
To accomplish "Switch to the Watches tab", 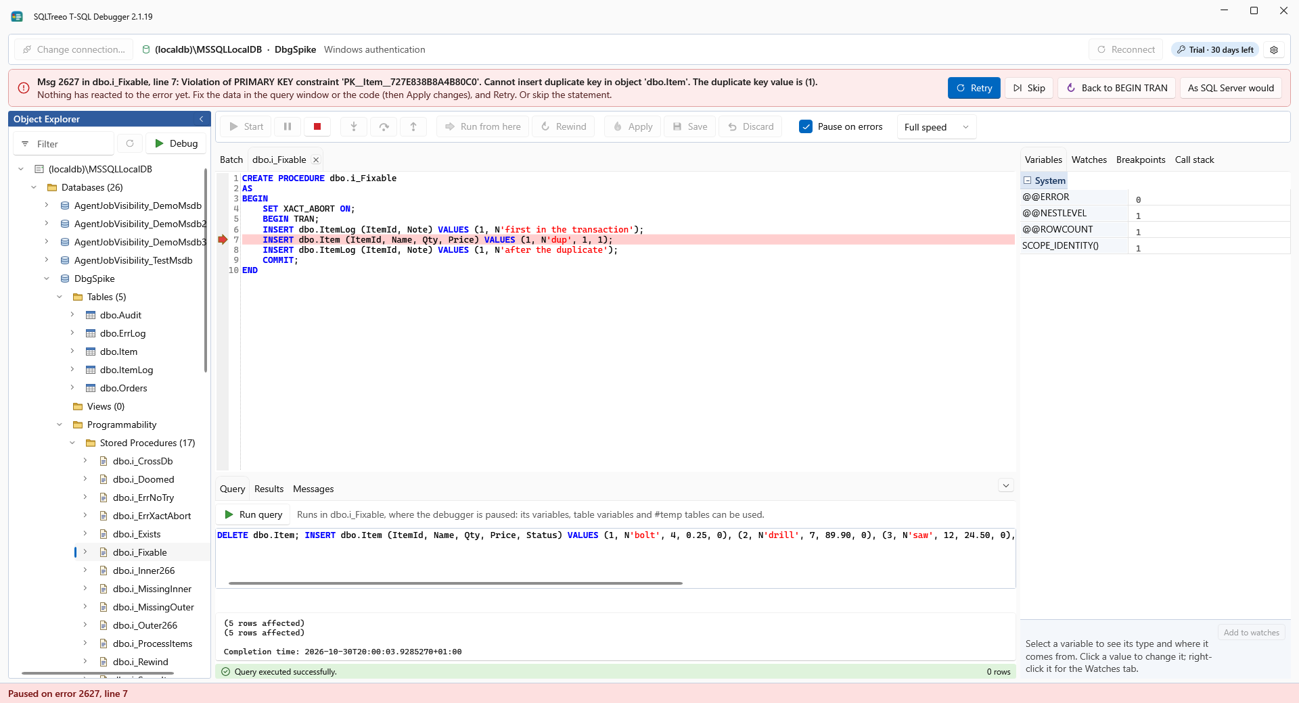I will point(1089,160).
